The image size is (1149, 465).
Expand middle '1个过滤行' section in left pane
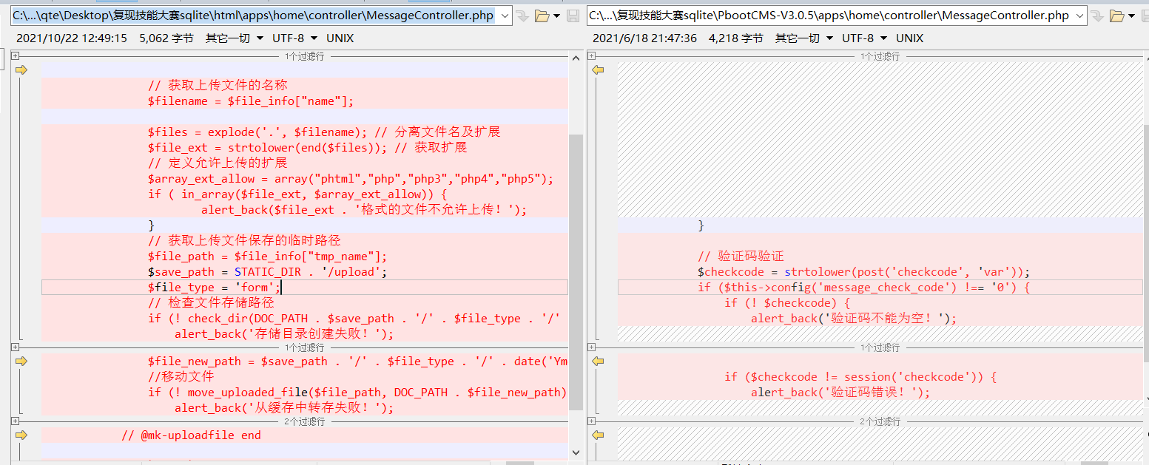coord(15,347)
